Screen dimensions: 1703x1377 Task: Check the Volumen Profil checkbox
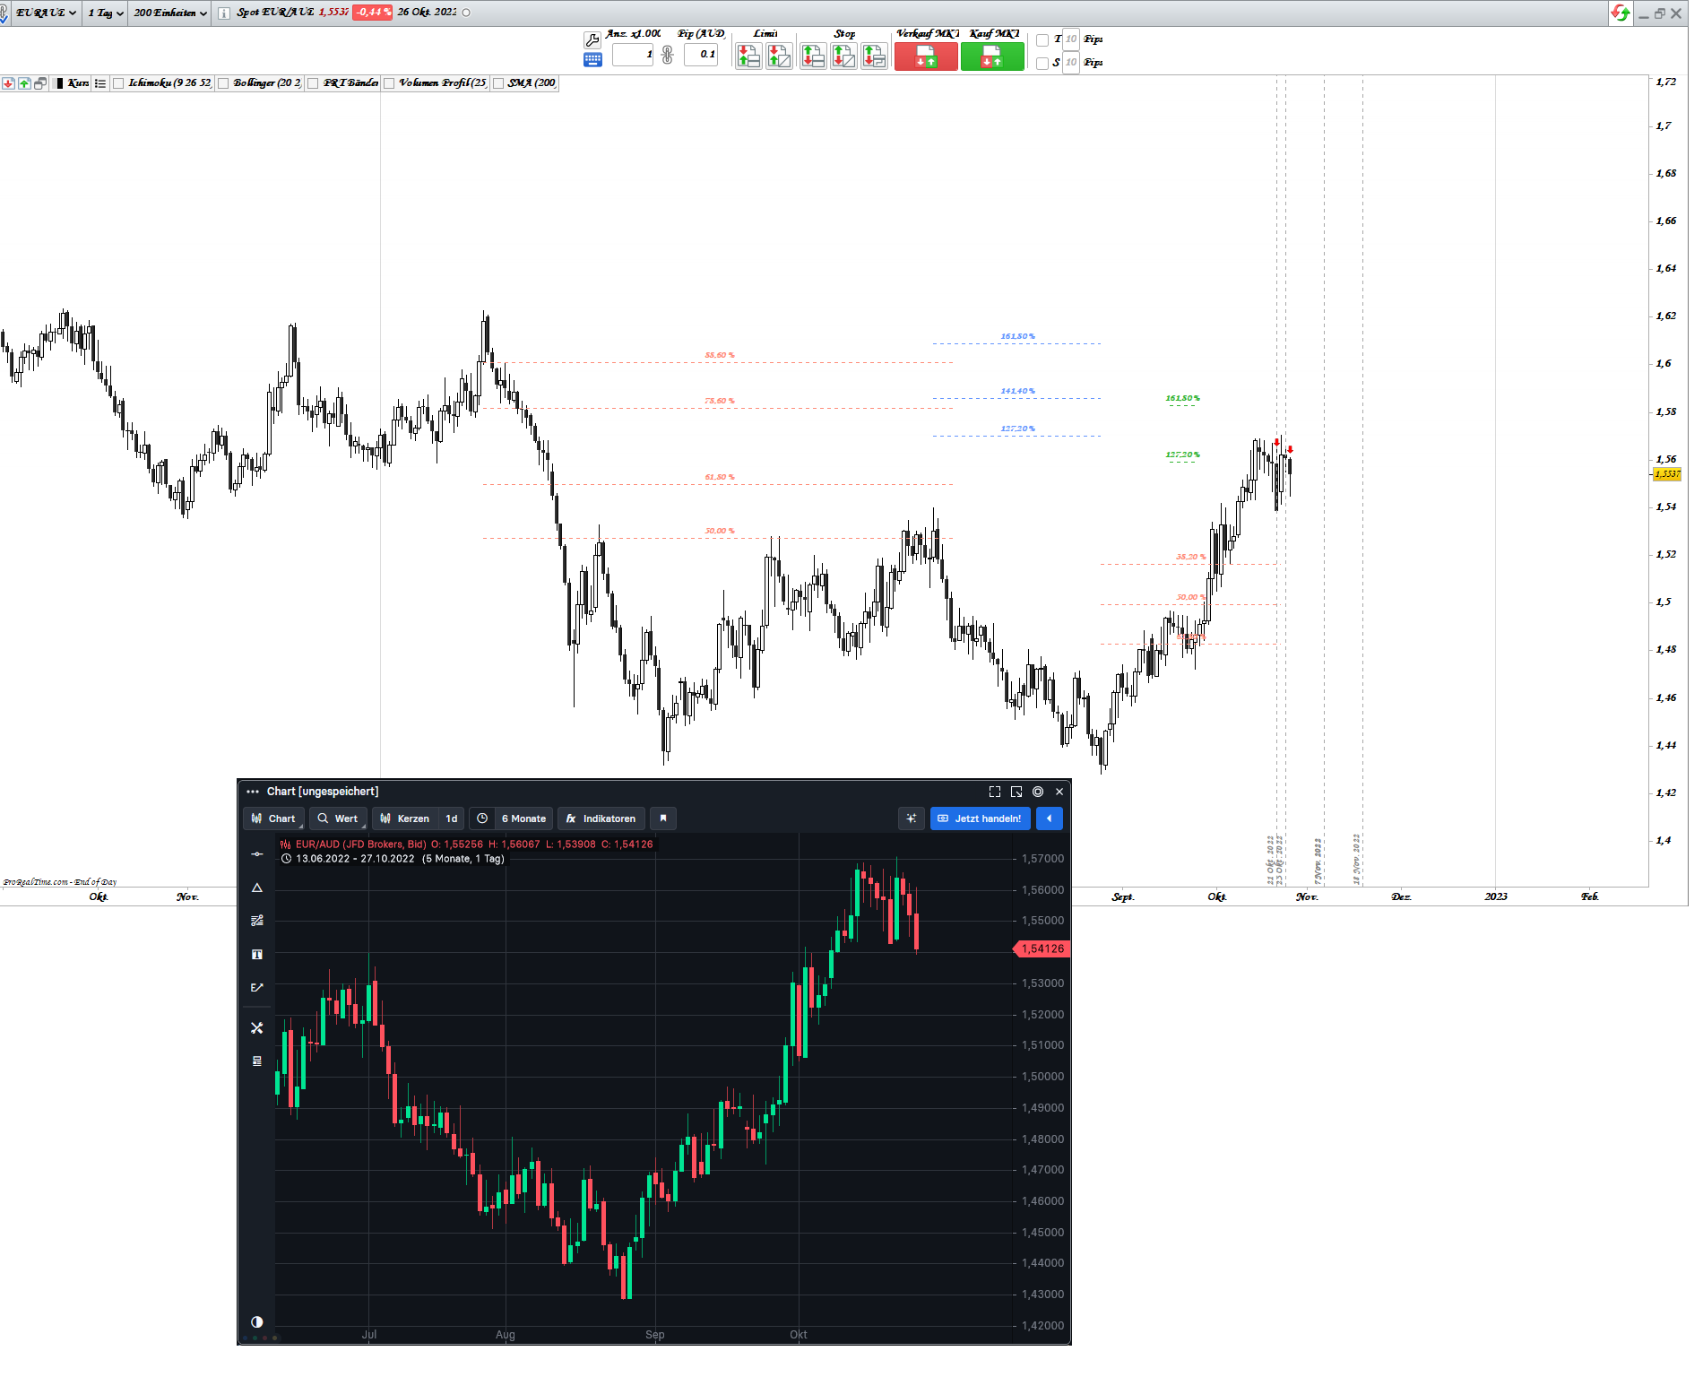coord(389,83)
